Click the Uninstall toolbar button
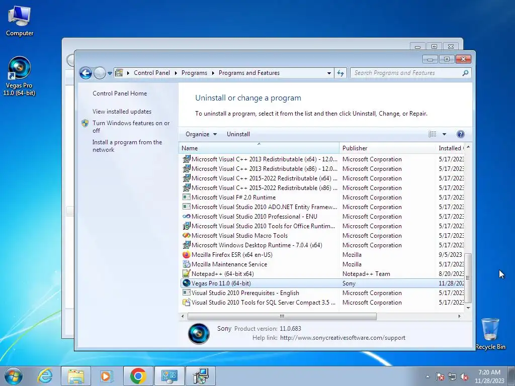 point(238,134)
